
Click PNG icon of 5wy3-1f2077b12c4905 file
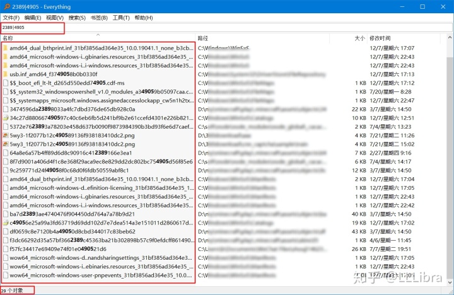(6, 136)
